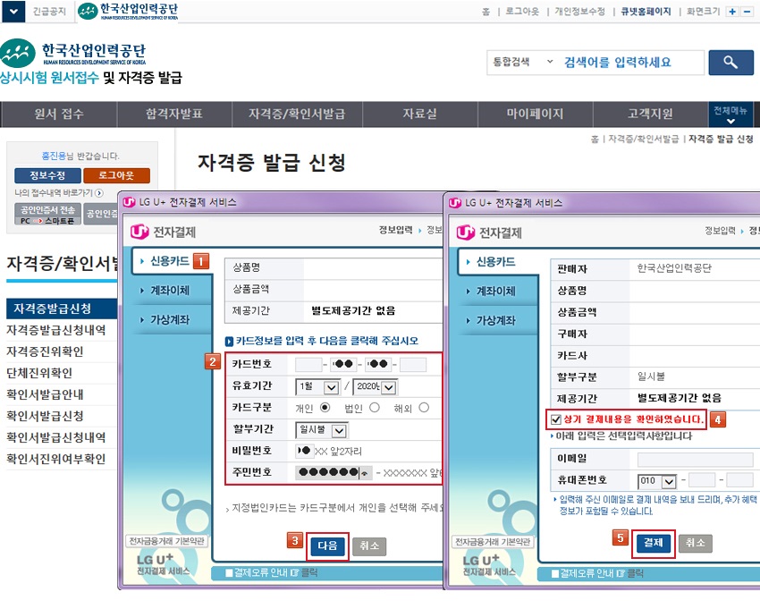Click LG U+ logo in right payment window

pos(465,233)
